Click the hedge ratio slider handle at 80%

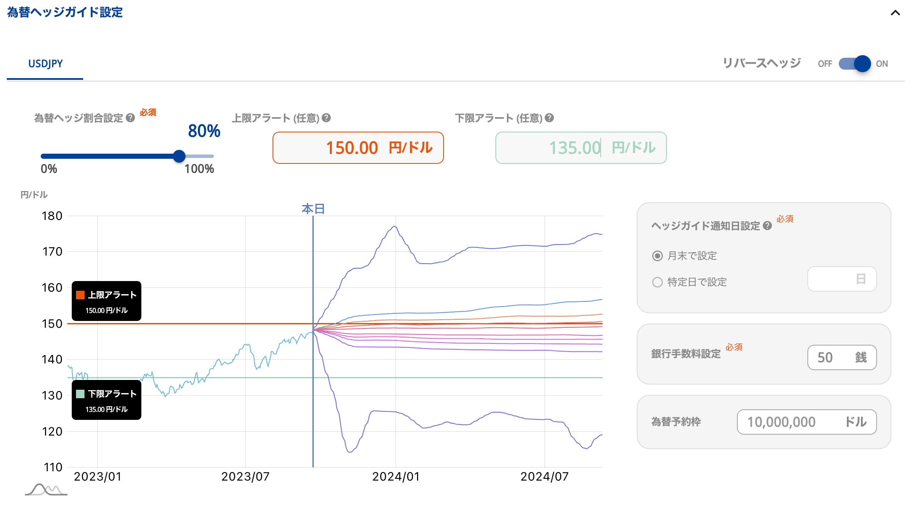pyautogui.click(x=179, y=156)
